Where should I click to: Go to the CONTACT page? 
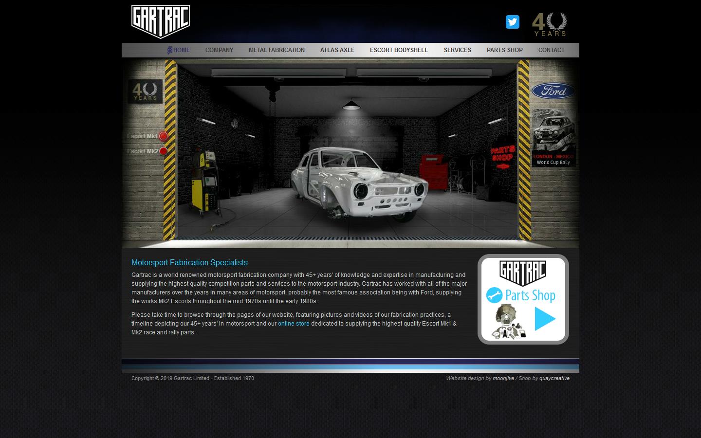click(x=551, y=50)
